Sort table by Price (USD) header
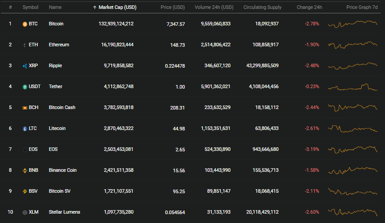 point(173,8)
